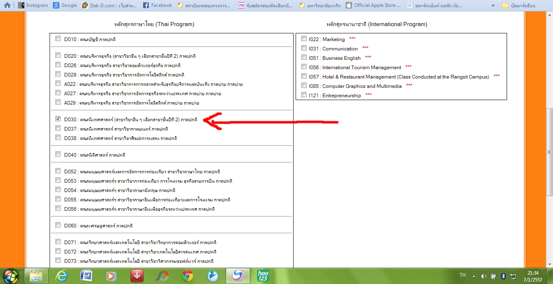Switch the TH input language indicator
Screen dimensions: 553x284
coord(462,275)
